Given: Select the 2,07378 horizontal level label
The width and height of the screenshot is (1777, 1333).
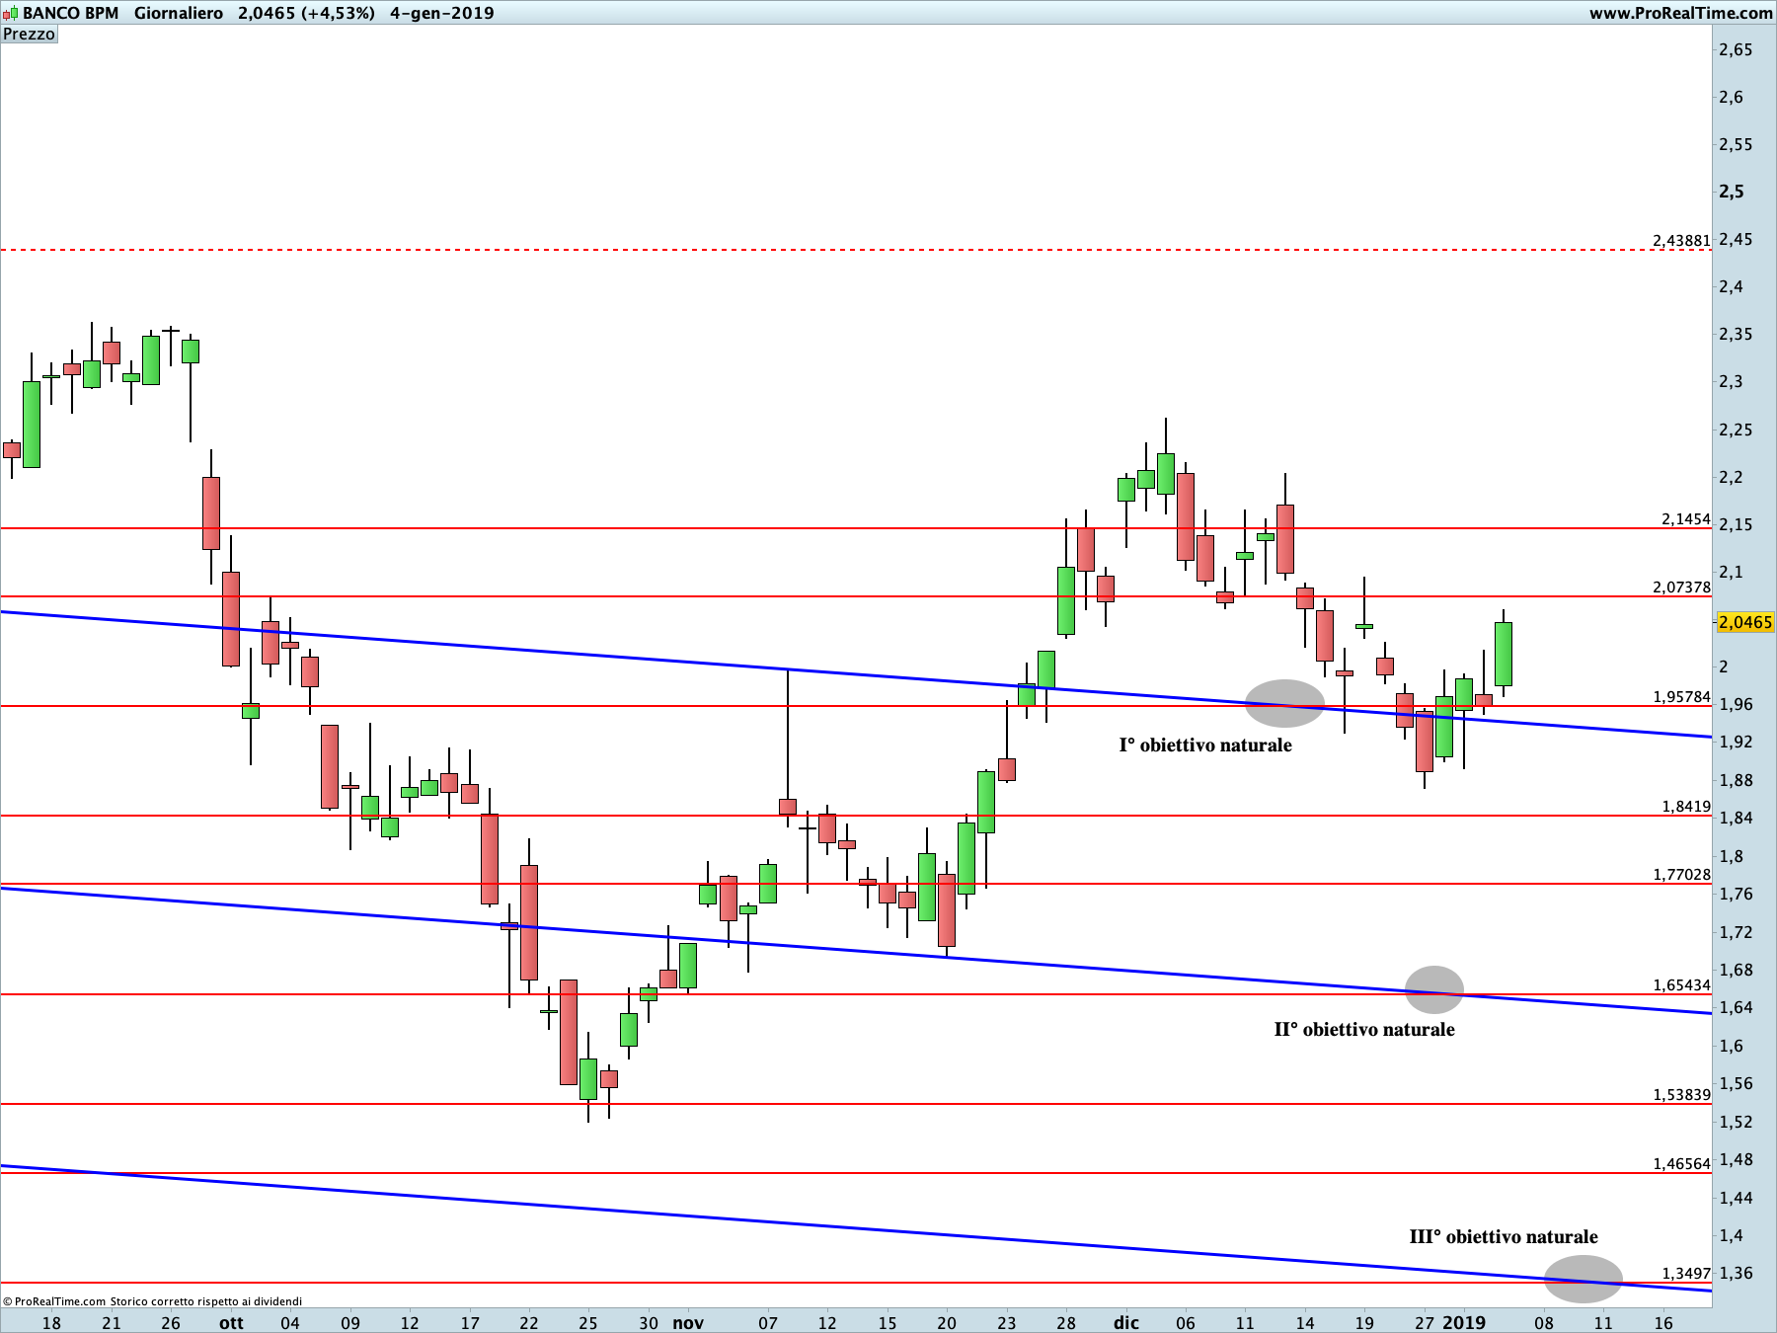Looking at the screenshot, I should click(x=1681, y=587).
